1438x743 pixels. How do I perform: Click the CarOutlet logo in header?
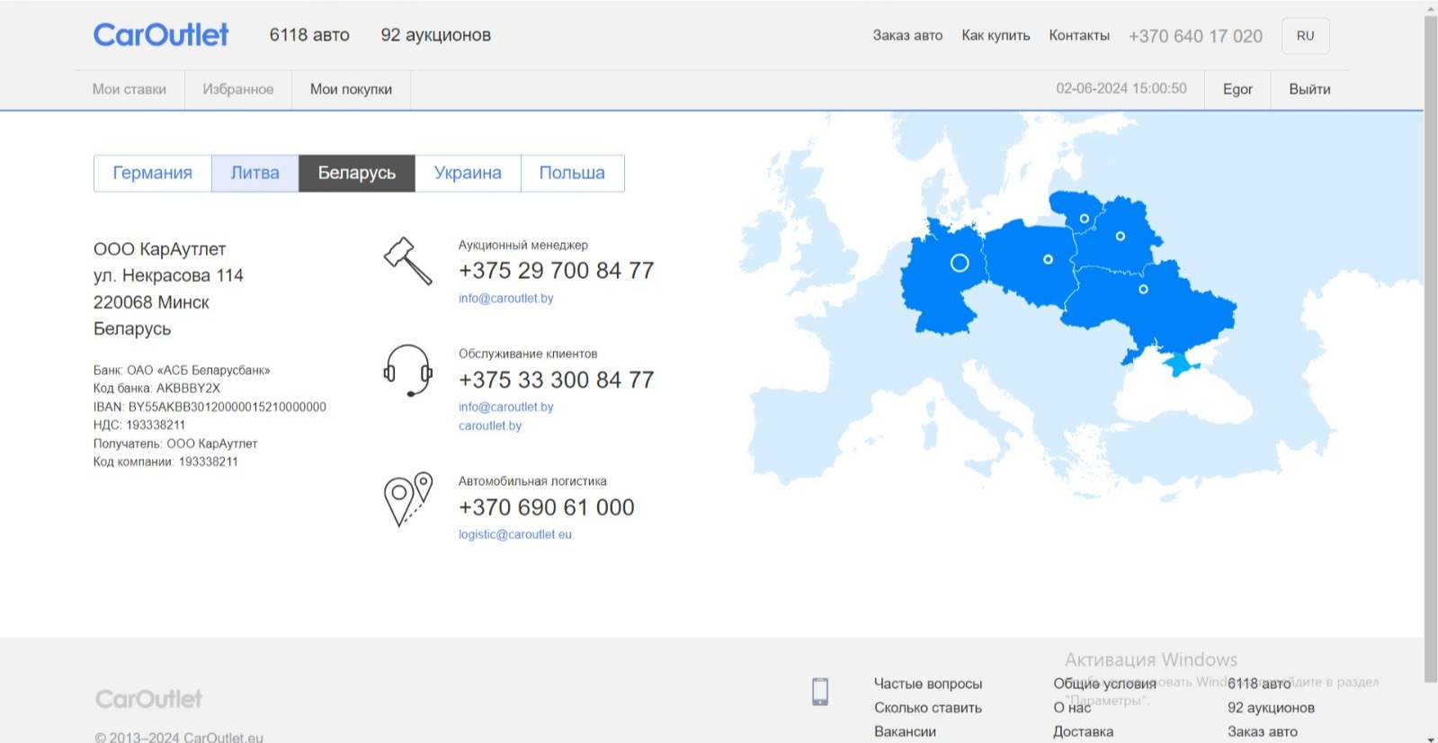(x=161, y=35)
